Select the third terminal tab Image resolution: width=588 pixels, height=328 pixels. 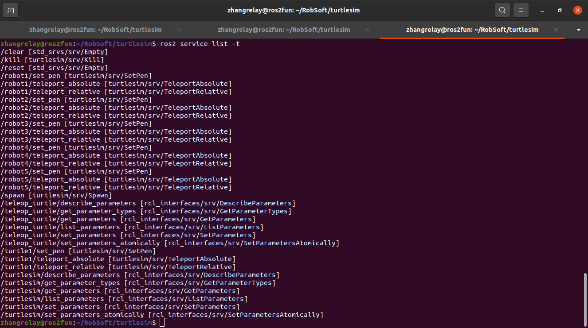pos(472,30)
